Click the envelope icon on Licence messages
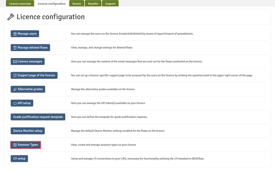275x173 pixels. click(15, 61)
